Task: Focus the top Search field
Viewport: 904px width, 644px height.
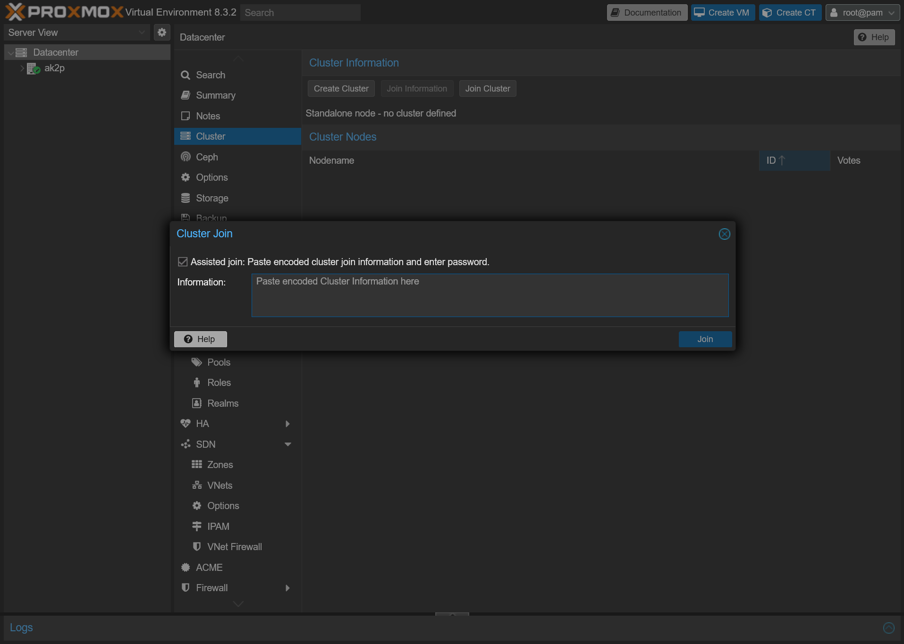Action: click(x=300, y=13)
